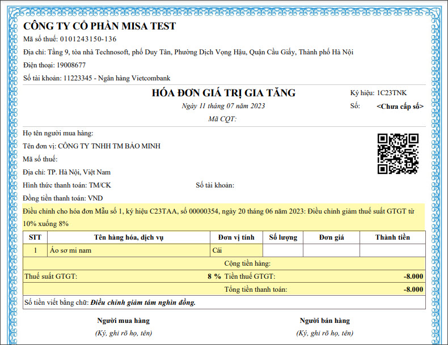
Task: Click the invoice title HÓA ĐƠN GIÁ TRỊ GIA TĂNG
Action: [x=223, y=93]
